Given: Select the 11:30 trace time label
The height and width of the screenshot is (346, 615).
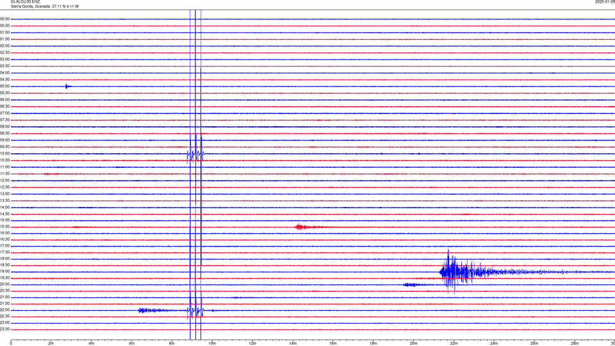Looking at the screenshot, I should coord(4,174).
